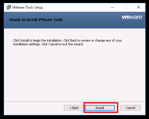Click the empty footer area left of Back
This screenshot has height=119, width=149.
[34, 108]
